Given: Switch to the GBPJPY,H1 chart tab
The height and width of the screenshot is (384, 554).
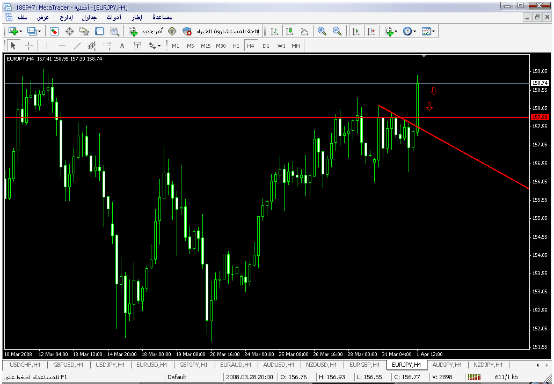Looking at the screenshot, I should 194,365.
